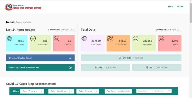Open the MOHP link in header
Image resolution: width=192 pixels, height=98 pixels.
pos(180,7)
